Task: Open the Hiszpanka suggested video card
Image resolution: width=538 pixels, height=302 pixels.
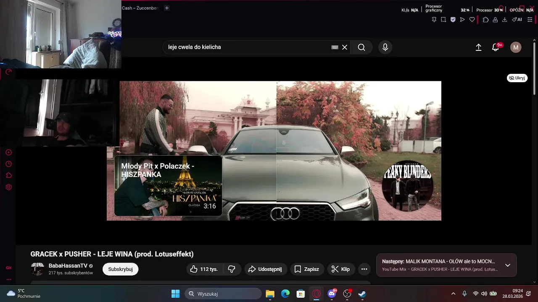Action: [x=168, y=186]
